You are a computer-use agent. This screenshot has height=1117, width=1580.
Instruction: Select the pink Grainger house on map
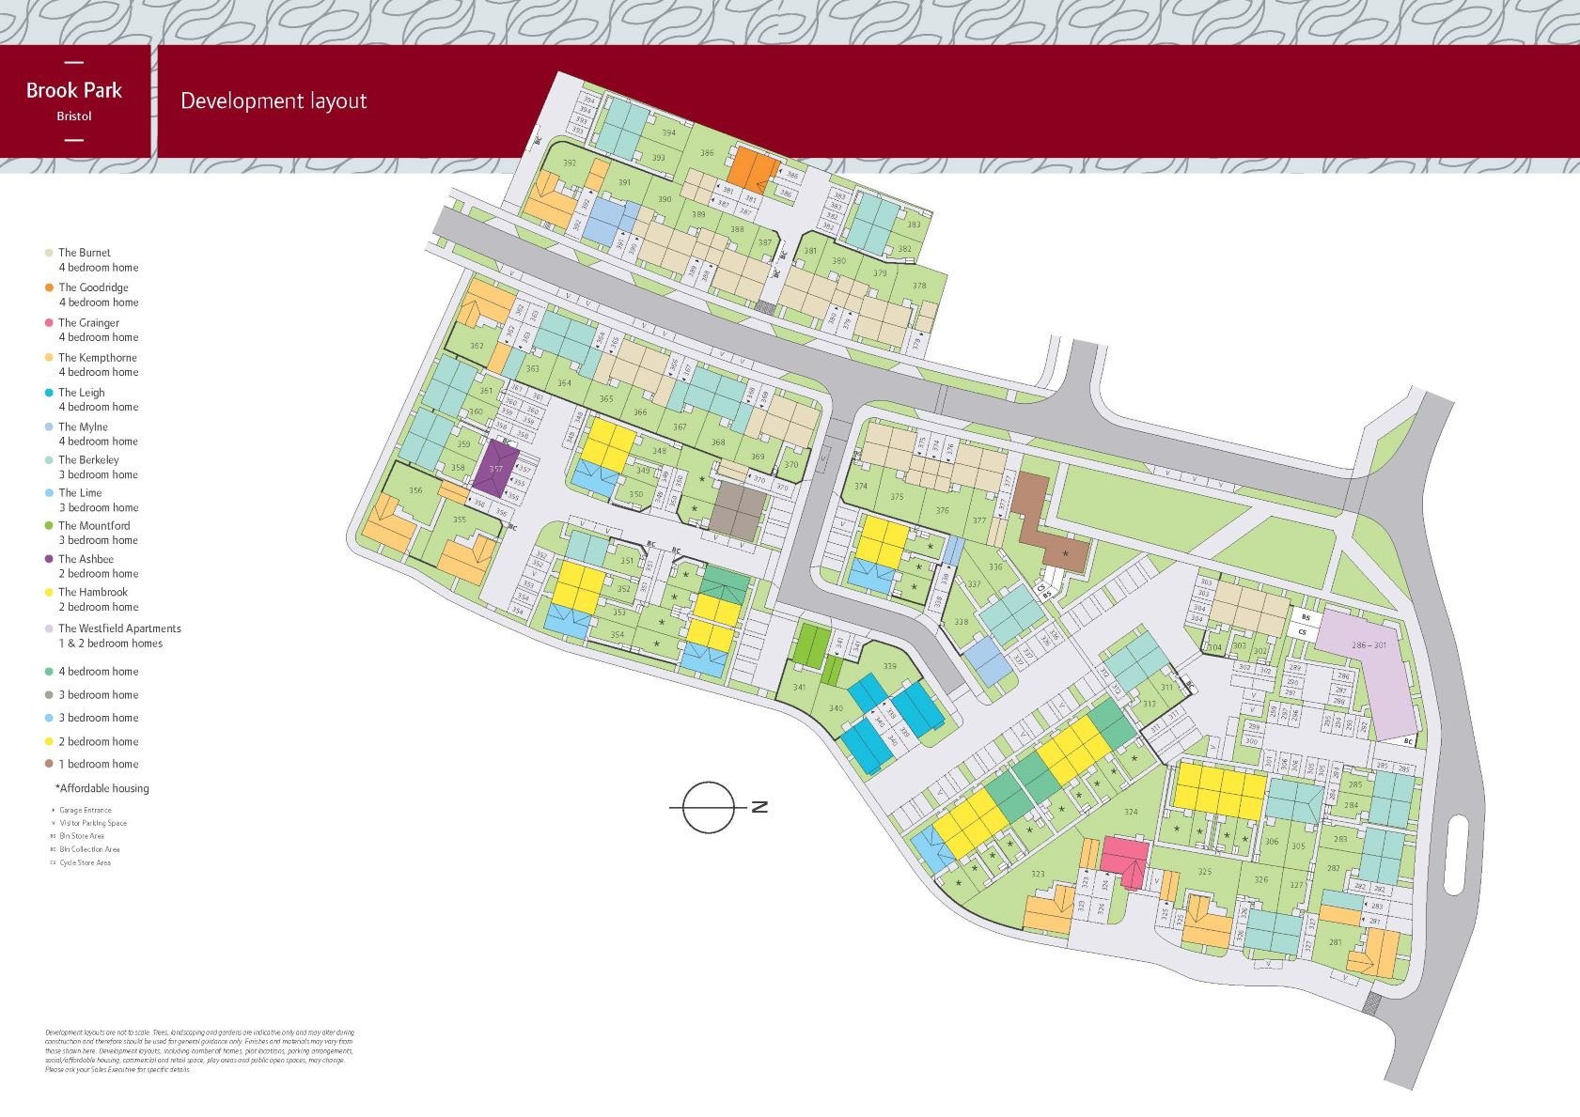pos(1126,860)
